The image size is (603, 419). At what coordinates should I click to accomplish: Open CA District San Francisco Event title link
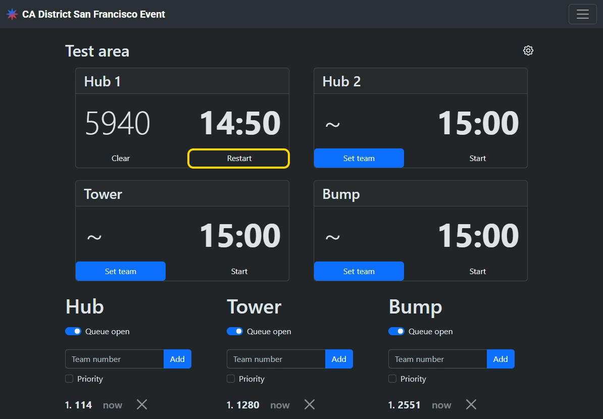(x=93, y=14)
